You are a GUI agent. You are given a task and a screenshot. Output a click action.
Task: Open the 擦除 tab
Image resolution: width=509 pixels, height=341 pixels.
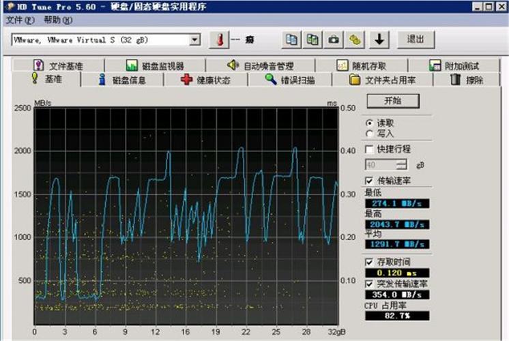point(467,80)
